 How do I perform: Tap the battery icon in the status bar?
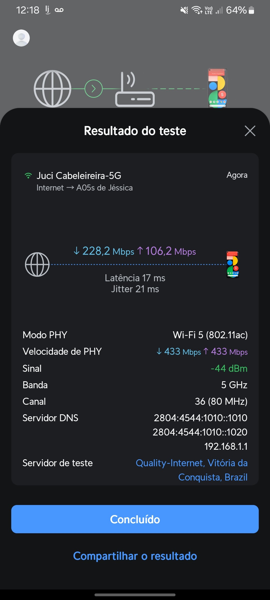251,10
